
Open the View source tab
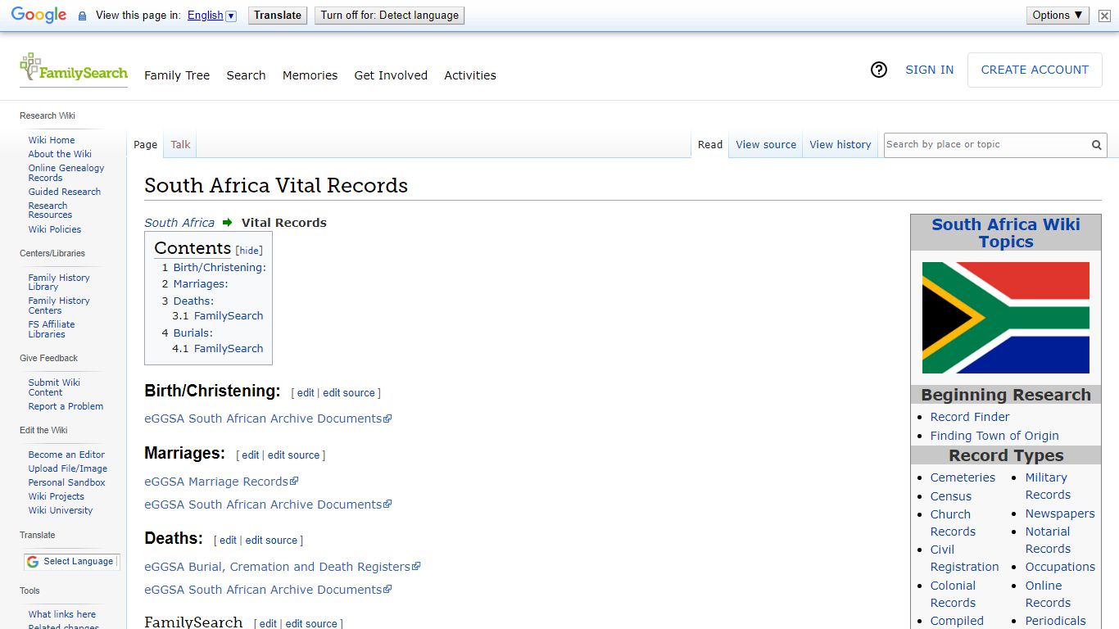click(x=766, y=145)
